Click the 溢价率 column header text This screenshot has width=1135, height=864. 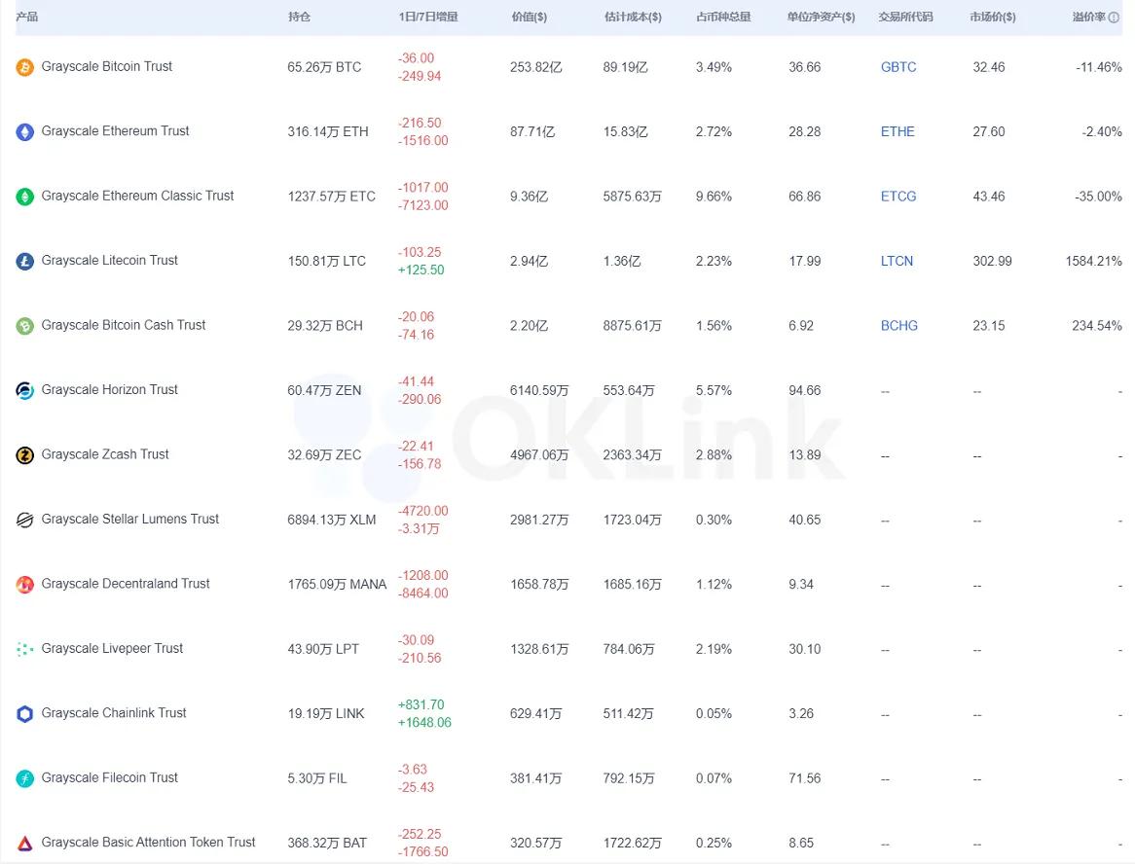(1088, 17)
